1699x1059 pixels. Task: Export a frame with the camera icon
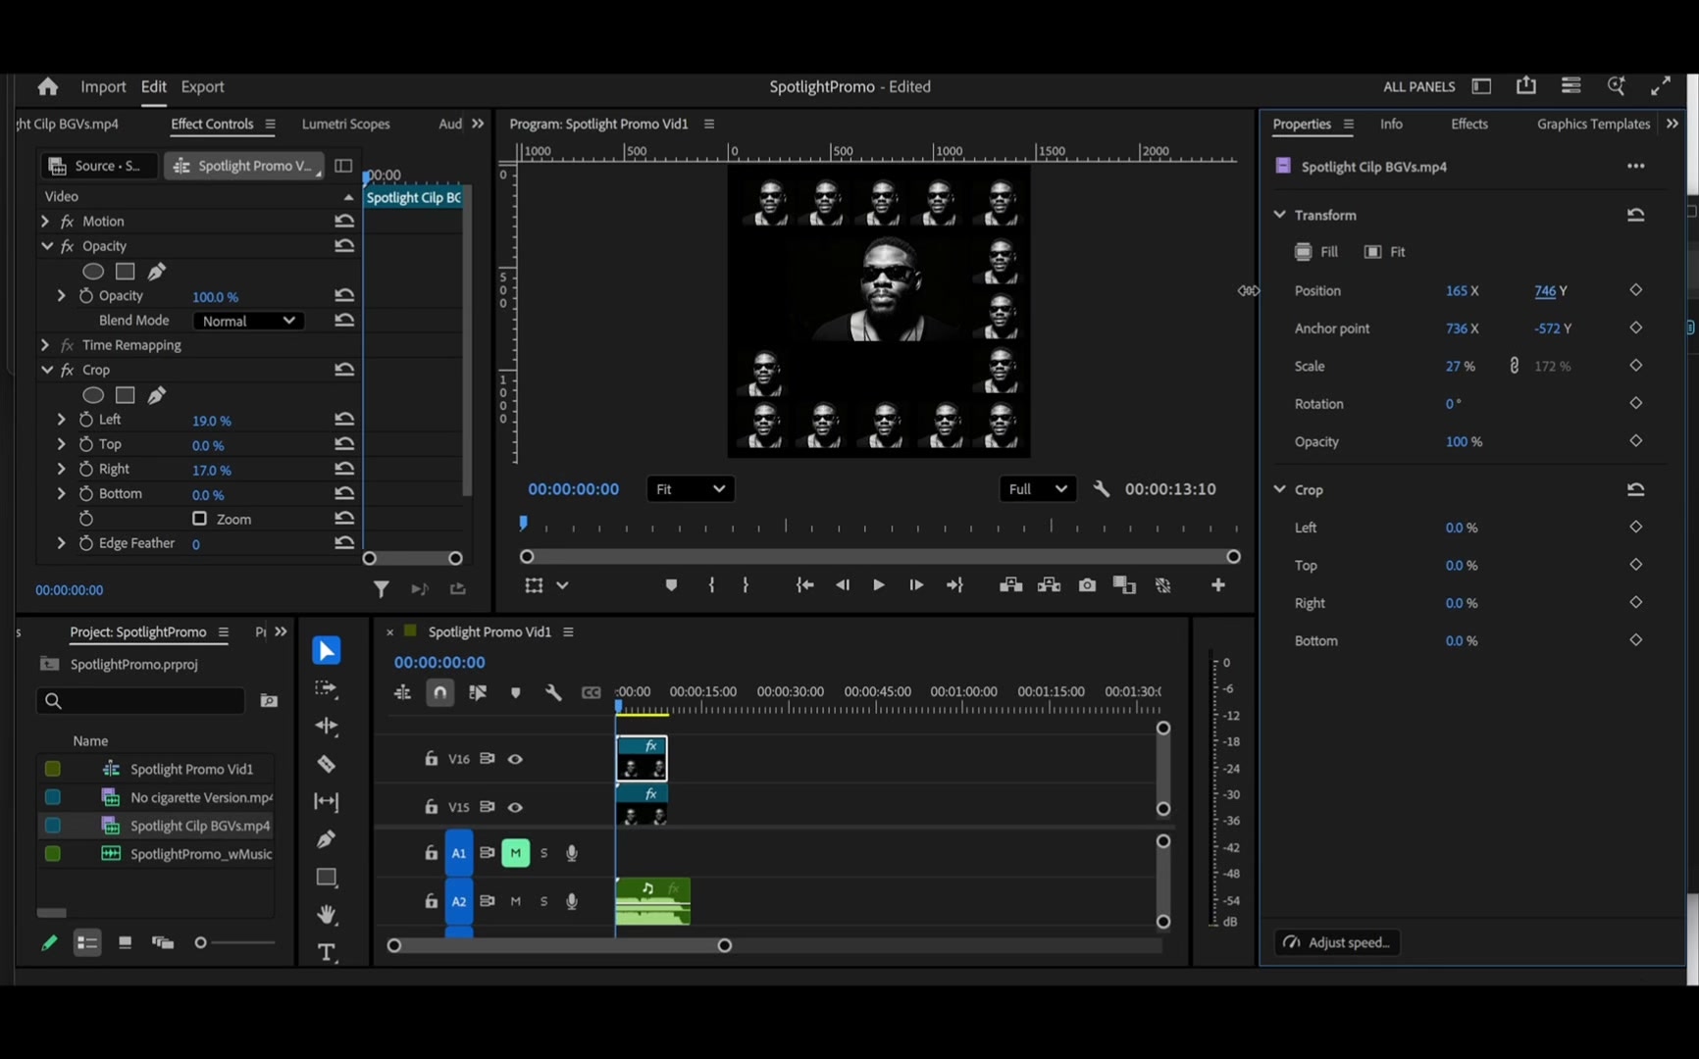point(1087,585)
